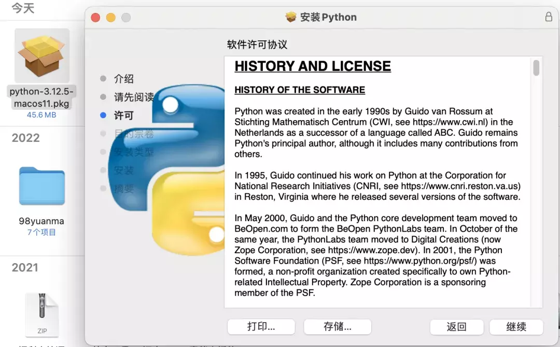Viewport: 560px width, 347px height.
Task: Click the 打印... print button
Action: 261,326
